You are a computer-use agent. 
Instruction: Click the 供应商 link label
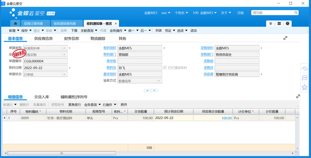click(x=208, y=74)
